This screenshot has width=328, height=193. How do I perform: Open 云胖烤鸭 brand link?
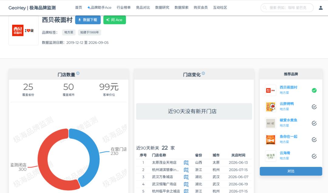click(x=287, y=104)
